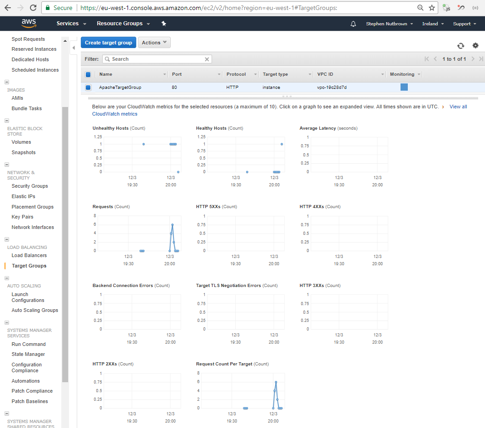Collapse the Network & Security section
Screen dimensions: 485x428
pyautogui.click(x=7, y=165)
